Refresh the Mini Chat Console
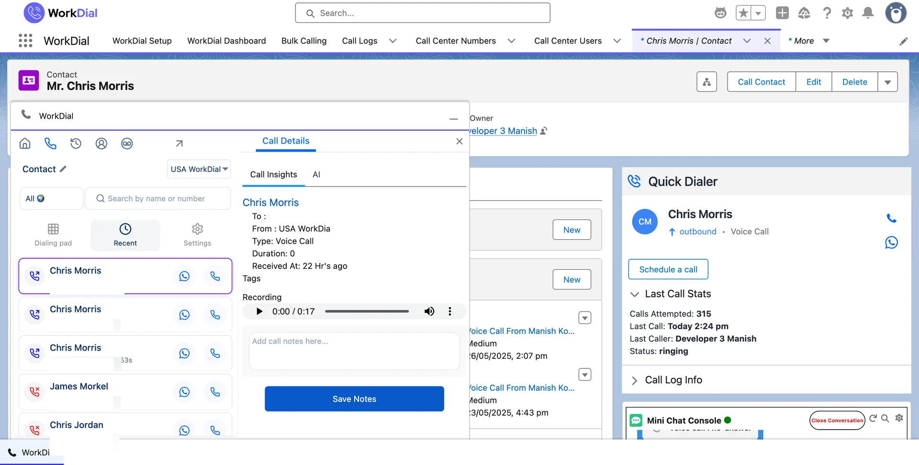 873,418
